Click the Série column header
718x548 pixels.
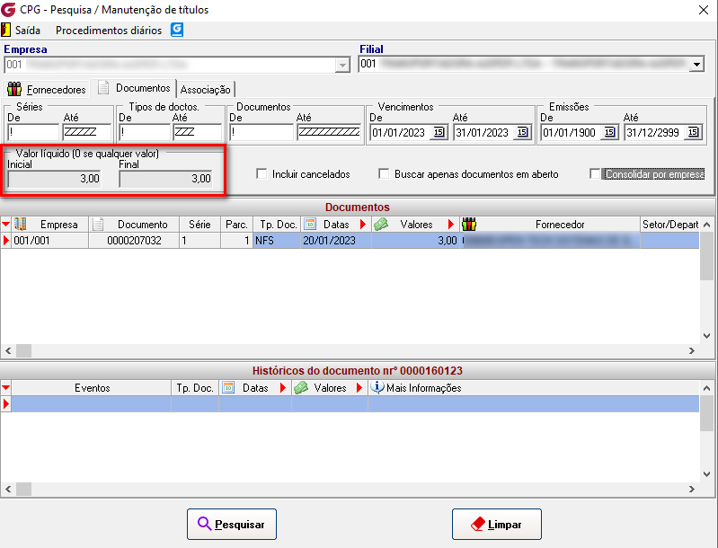click(x=199, y=225)
